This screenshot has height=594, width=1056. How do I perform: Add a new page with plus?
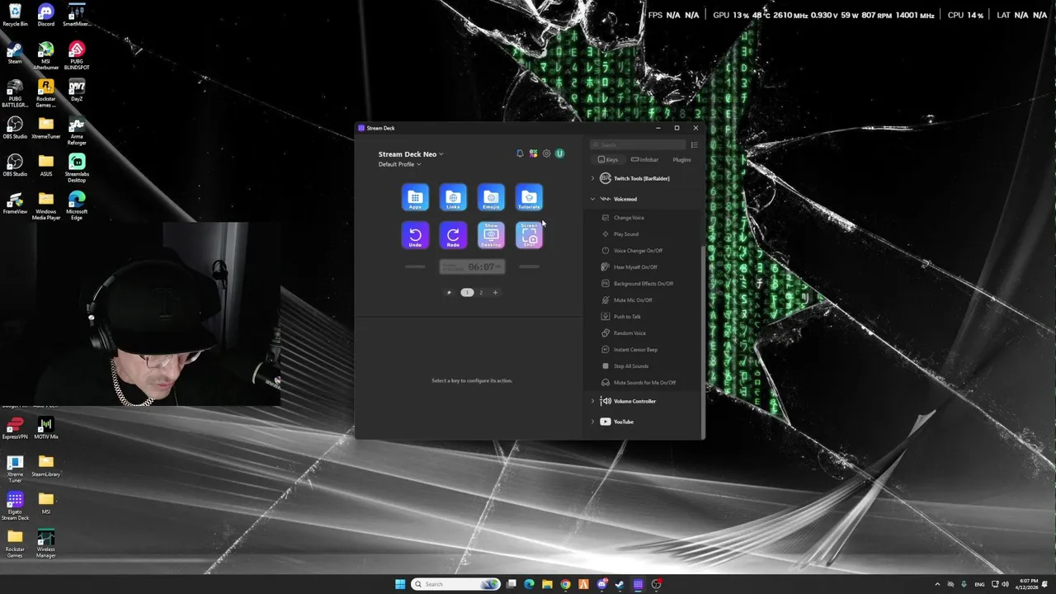(x=495, y=292)
